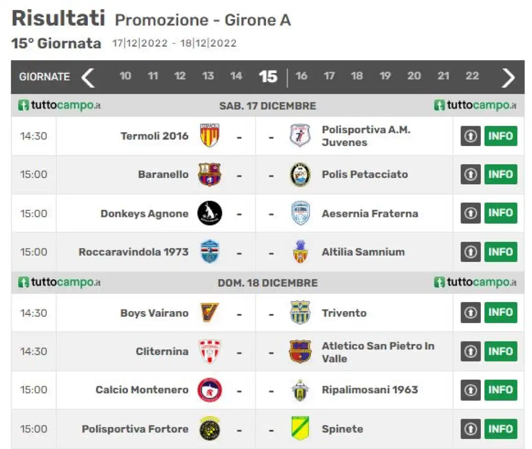532x449 pixels.
Task: Open the Ripalimosani 1963 team link
Action: pyautogui.click(x=370, y=390)
